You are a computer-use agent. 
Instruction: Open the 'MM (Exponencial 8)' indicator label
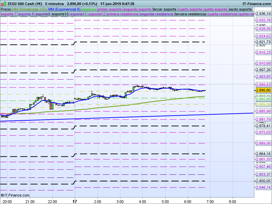click(64, 9)
